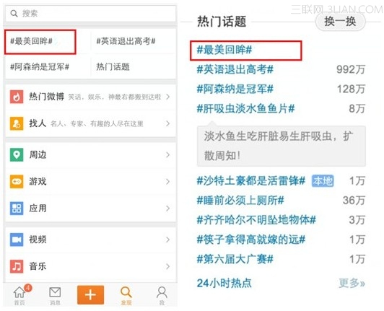Click the 本地 local tag badge
Viewport: 384px width, 311px height.
click(x=323, y=181)
